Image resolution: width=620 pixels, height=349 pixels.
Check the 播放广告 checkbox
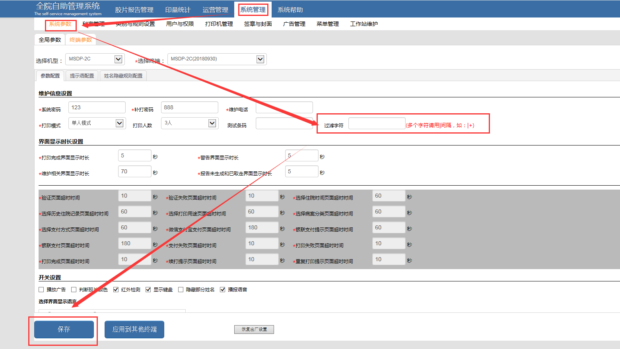[x=41, y=290]
